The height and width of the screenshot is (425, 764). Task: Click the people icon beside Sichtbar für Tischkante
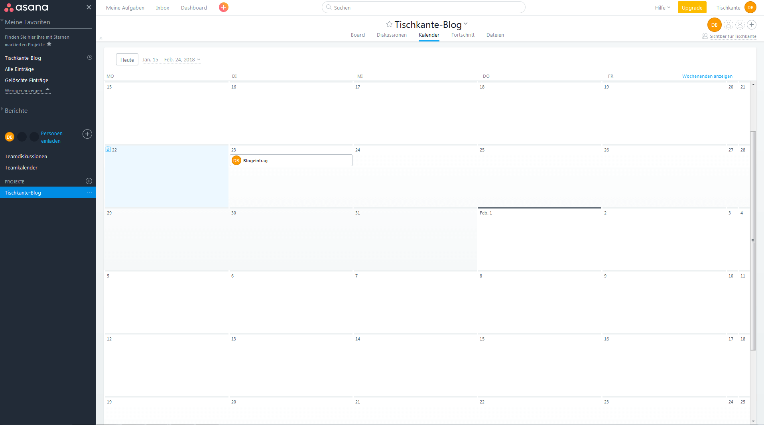pos(705,36)
